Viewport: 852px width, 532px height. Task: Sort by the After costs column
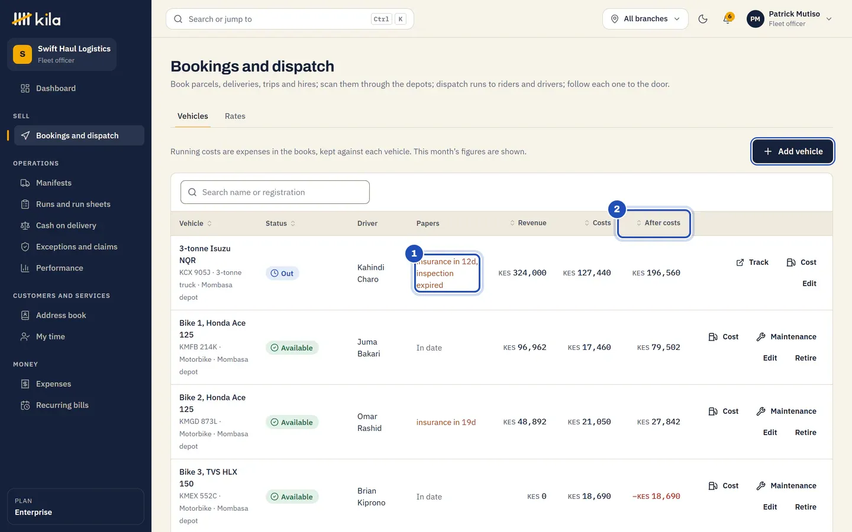(x=658, y=223)
